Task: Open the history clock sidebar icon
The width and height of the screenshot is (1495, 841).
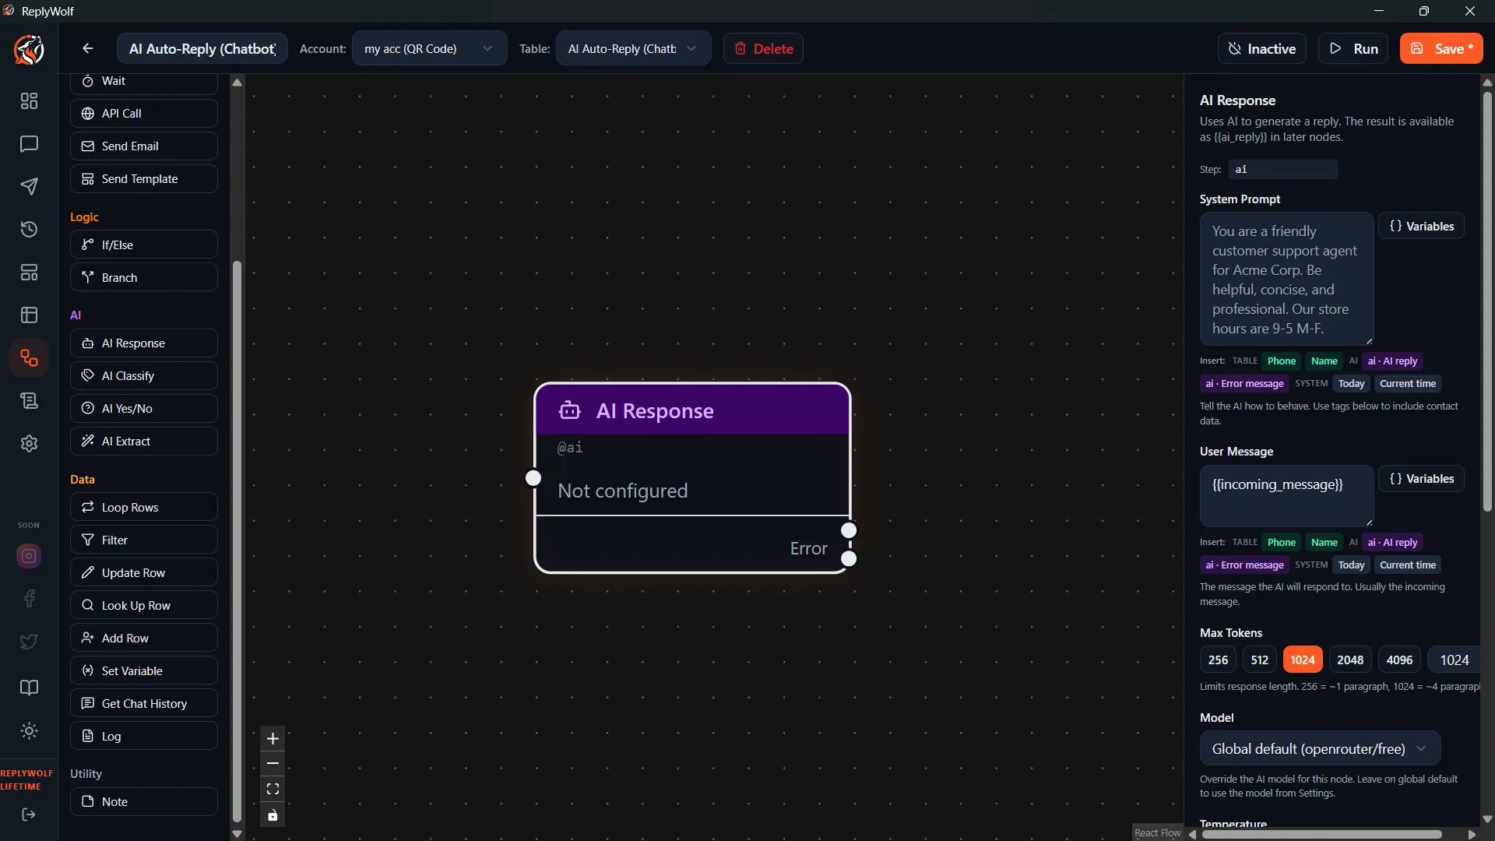Action: coord(29,229)
